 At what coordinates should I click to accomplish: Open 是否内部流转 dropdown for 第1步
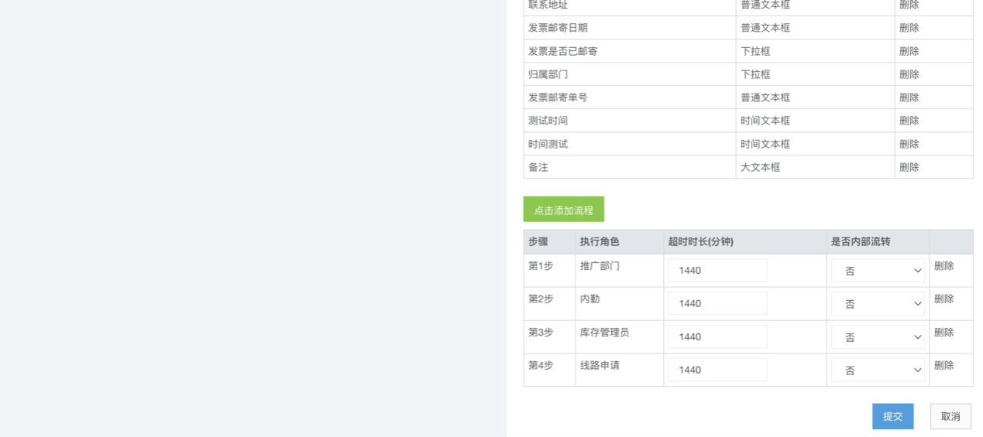877,271
